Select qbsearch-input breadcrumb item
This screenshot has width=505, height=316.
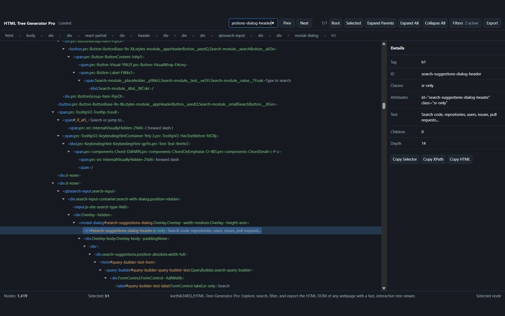point(232,36)
